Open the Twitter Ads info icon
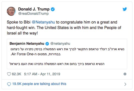Screen dimensions: 134x91 (125, 74)
